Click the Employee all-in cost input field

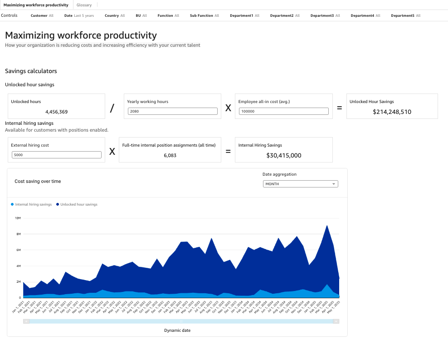coord(283,111)
